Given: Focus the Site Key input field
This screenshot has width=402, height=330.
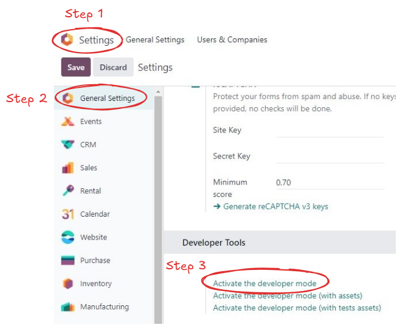Looking at the screenshot, I should [x=330, y=131].
